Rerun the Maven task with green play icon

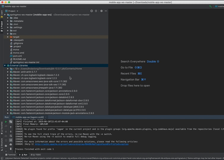pyautogui.click(x=6, y=122)
